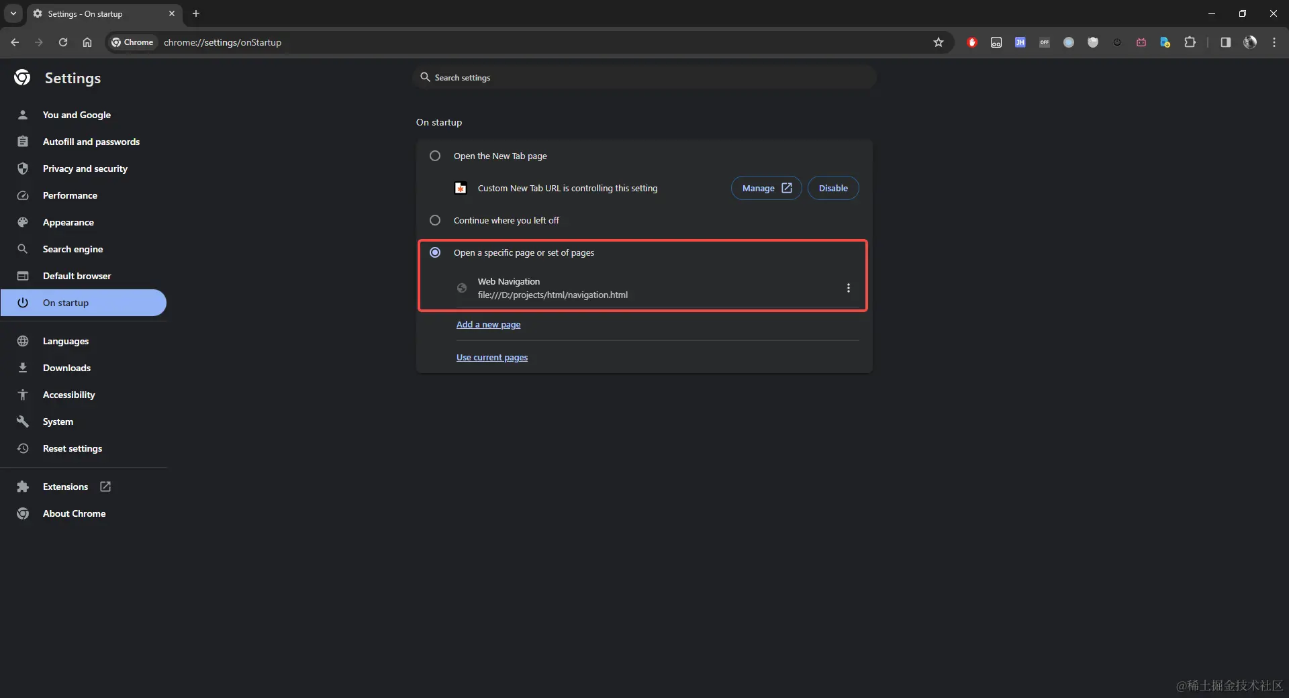This screenshot has width=1289, height=698.
Task: Open the JH extension icon
Action: pos(1020,42)
